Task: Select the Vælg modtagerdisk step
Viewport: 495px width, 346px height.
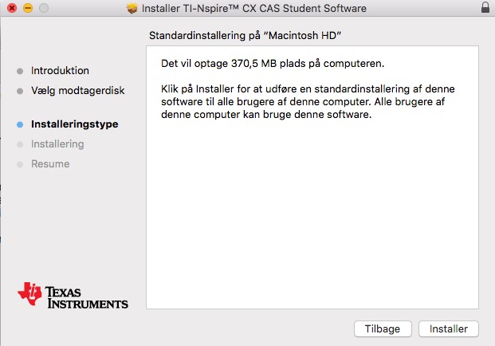Action: [77, 91]
